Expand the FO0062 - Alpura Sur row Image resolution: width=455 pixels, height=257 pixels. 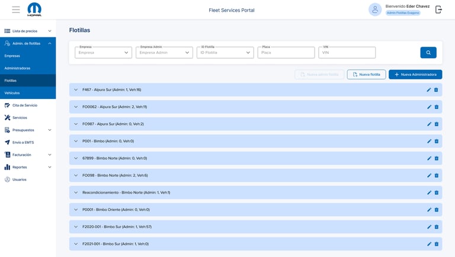coord(76,107)
